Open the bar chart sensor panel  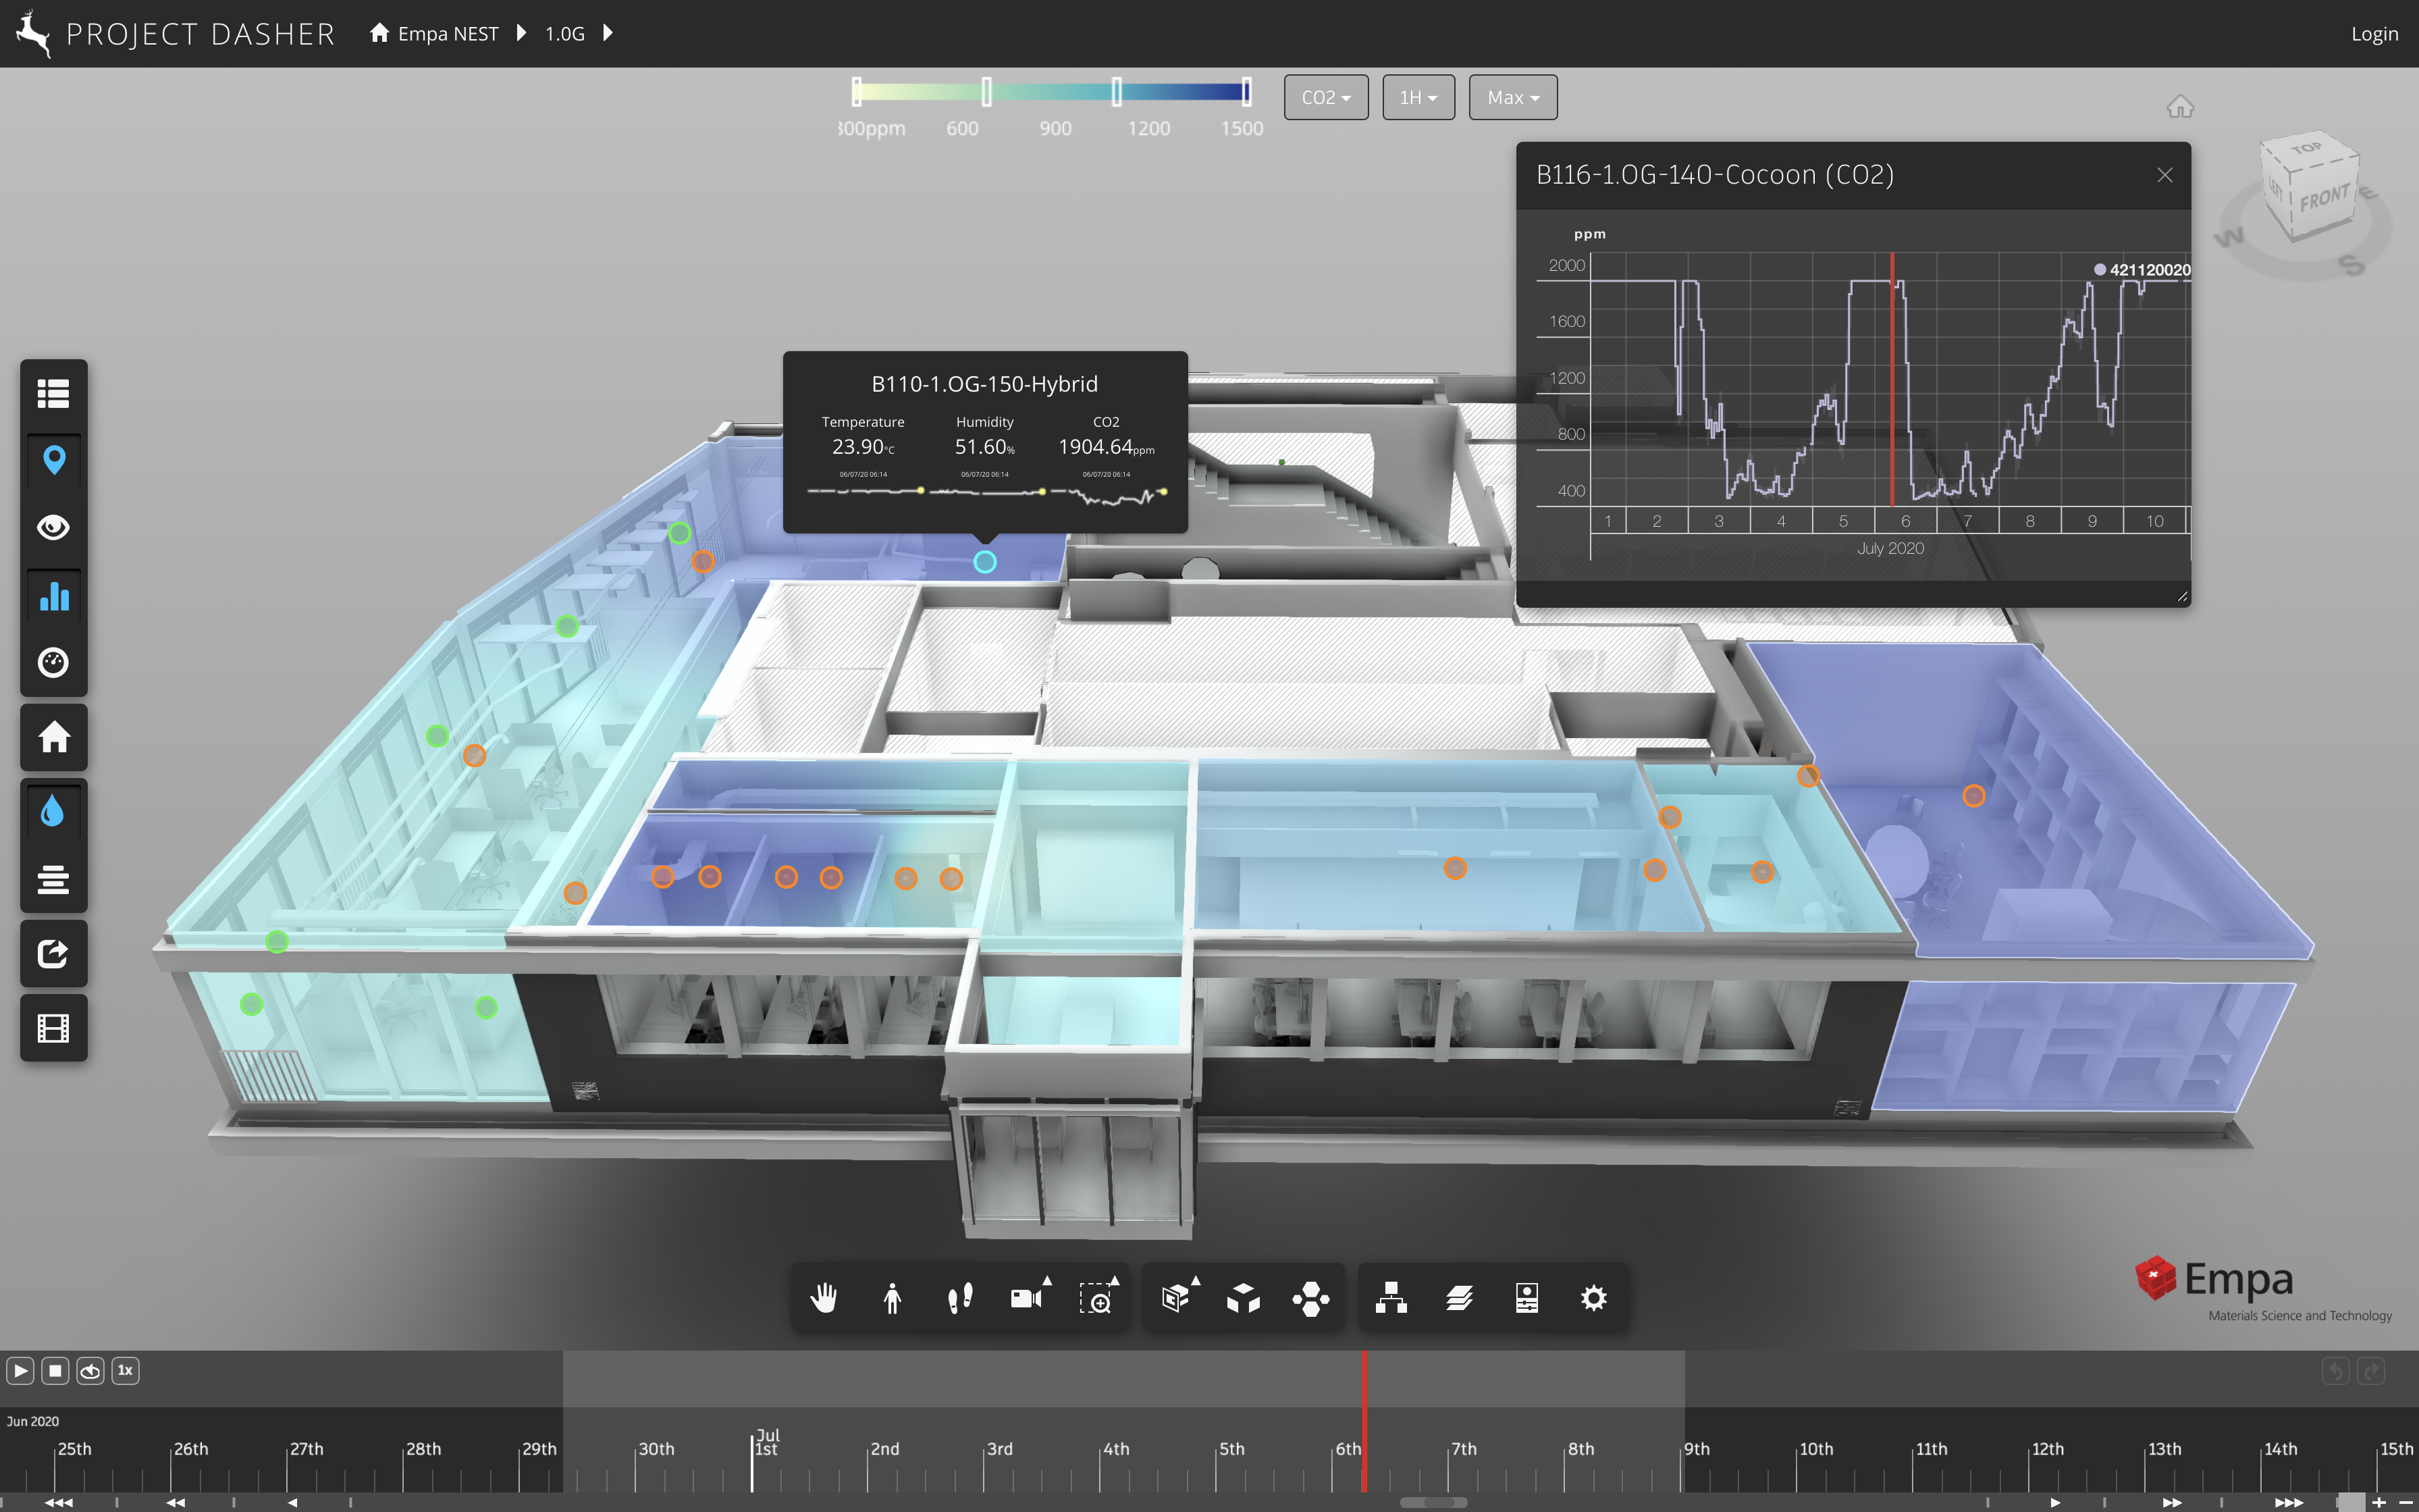point(54,596)
